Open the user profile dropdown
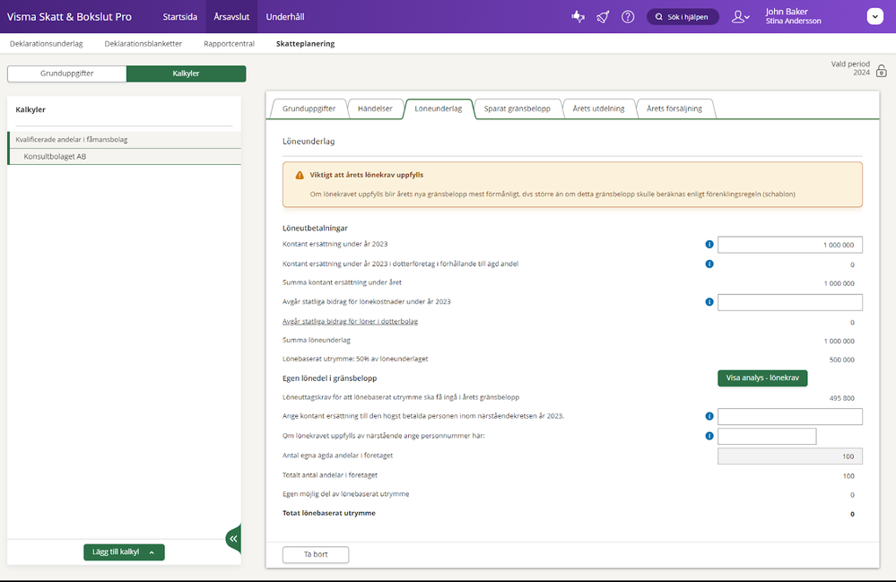This screenshot has height=582, width=896. [740, 16]
